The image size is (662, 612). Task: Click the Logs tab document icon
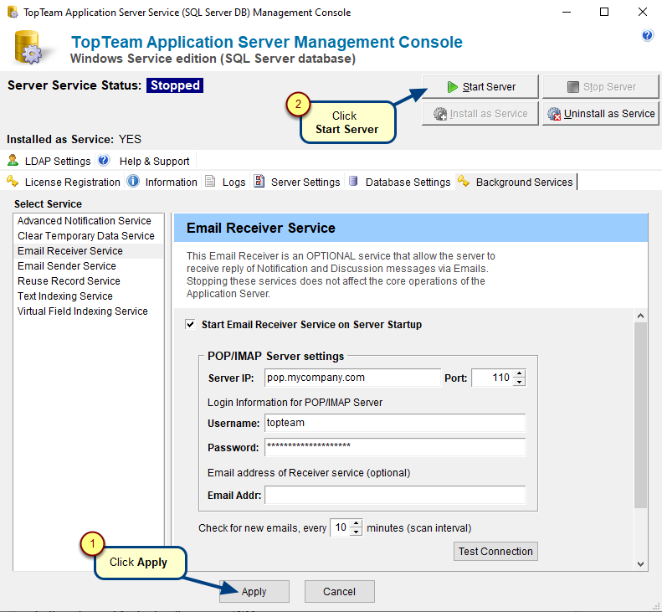tap(210, 181)
